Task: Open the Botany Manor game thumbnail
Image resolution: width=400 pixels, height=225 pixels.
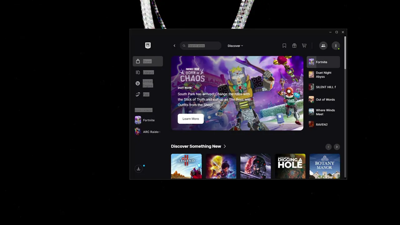Action: click(x=325, y=166)
